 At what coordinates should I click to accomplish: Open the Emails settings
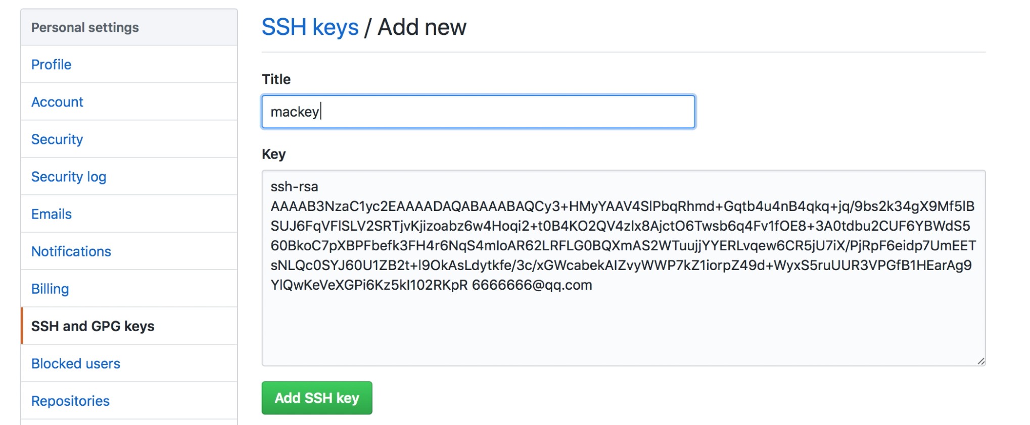tap(51, 214)
